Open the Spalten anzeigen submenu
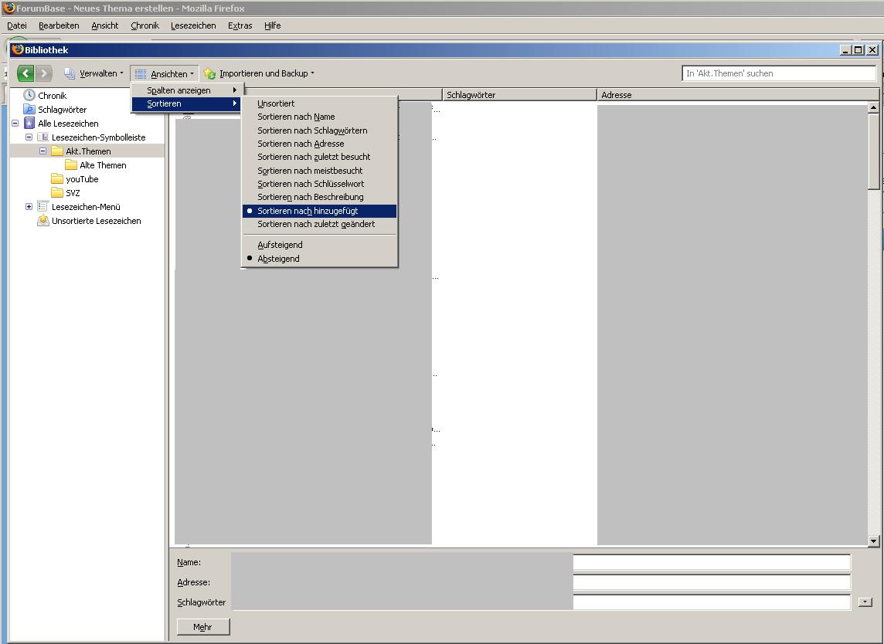Viewport: 884px width, 644px height. pos(188,90)
